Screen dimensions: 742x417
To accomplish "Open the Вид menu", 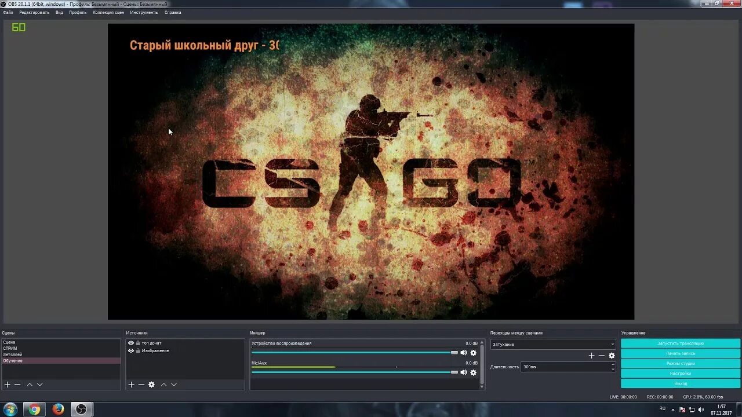I will 59,12.
